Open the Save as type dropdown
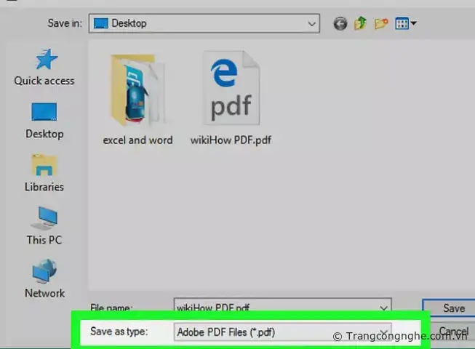The image size is (475, 349). [x=384, y=332]
